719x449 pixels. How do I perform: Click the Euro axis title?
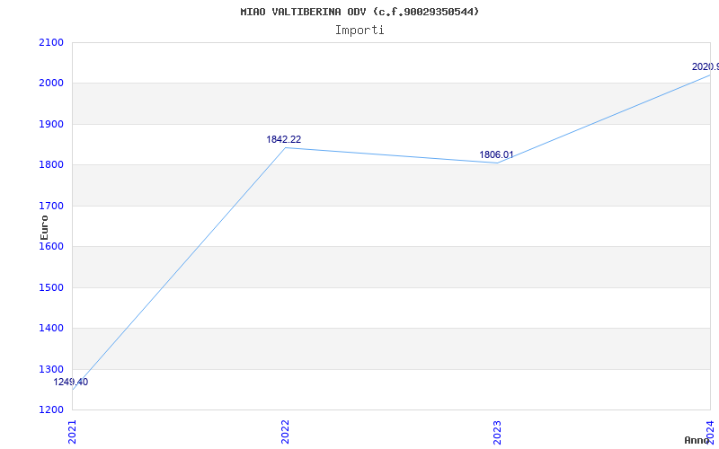click(44, 228)
